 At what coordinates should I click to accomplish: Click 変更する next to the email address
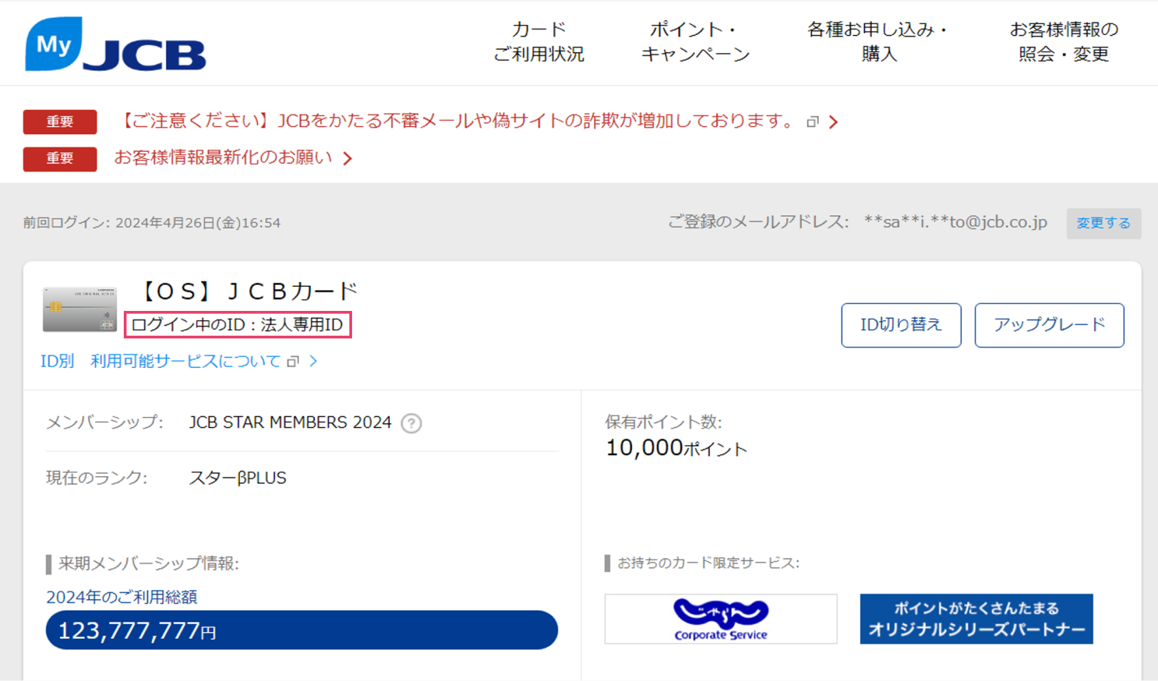tap(1103, 223)
